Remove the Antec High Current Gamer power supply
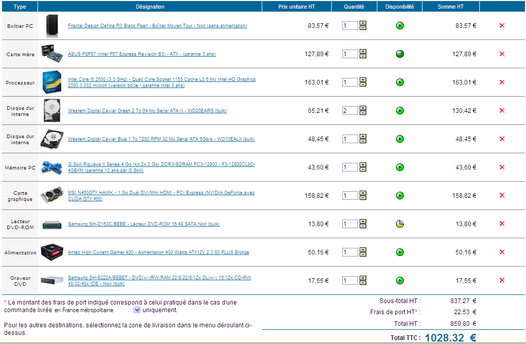 (502, 252)
